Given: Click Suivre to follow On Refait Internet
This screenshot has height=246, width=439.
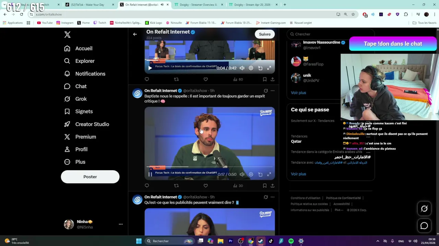Looking at the screenshot, I should (x=265, y=34).
